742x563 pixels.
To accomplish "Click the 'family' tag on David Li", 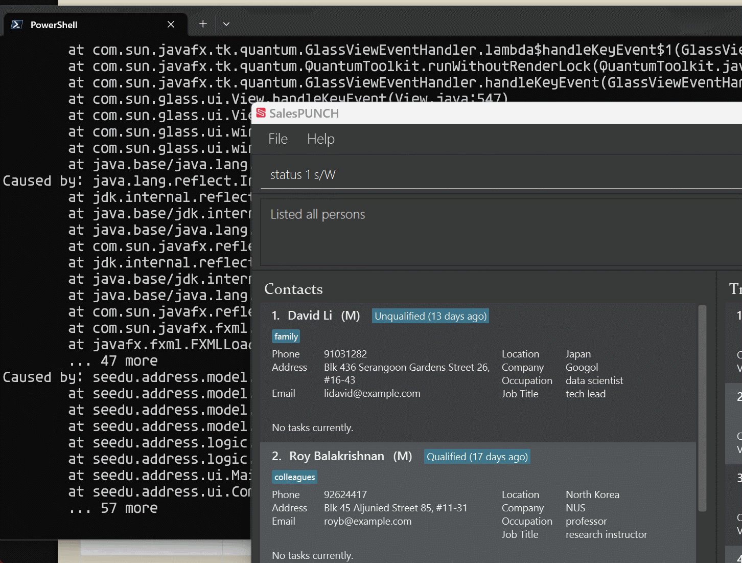I will pos(286,336).
